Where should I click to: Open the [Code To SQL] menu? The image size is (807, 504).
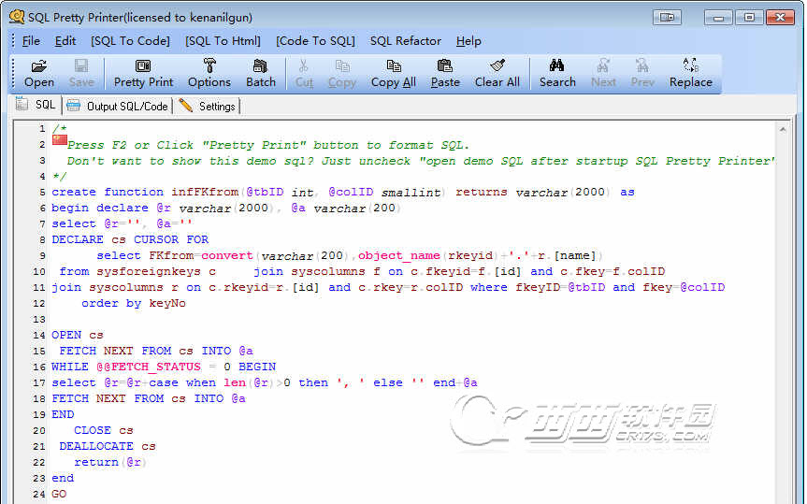(315, 40)
